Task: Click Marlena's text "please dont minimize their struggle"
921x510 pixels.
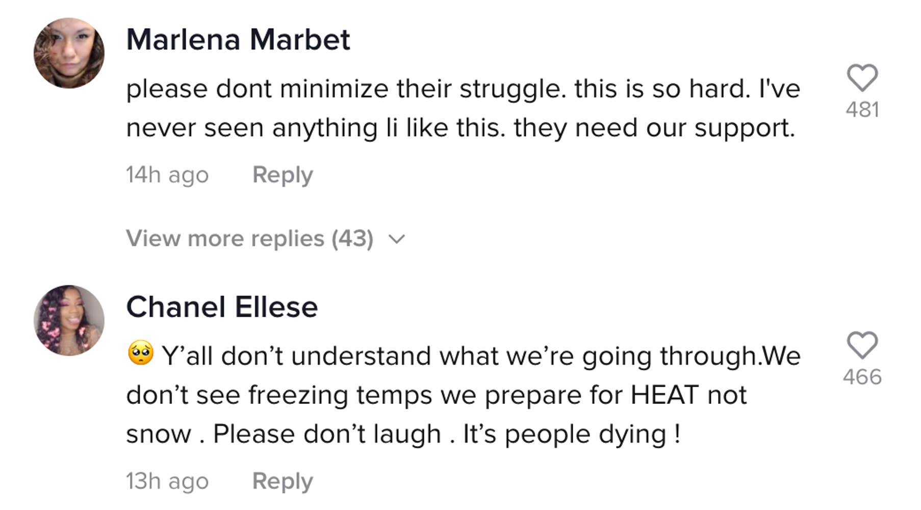Action: (x=346, y=89)
